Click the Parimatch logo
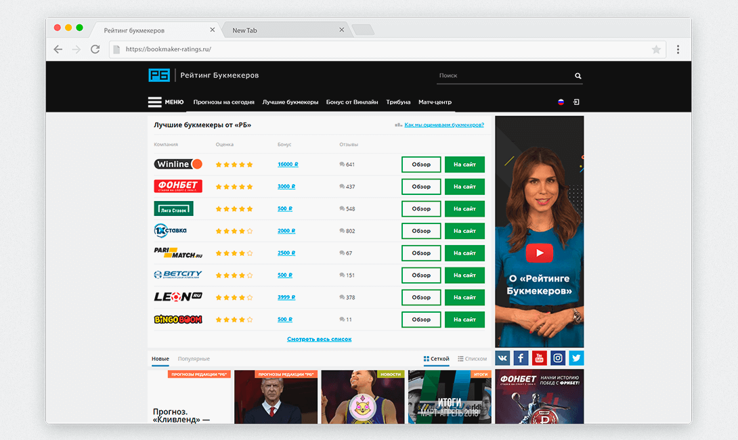 click(178, 252)
